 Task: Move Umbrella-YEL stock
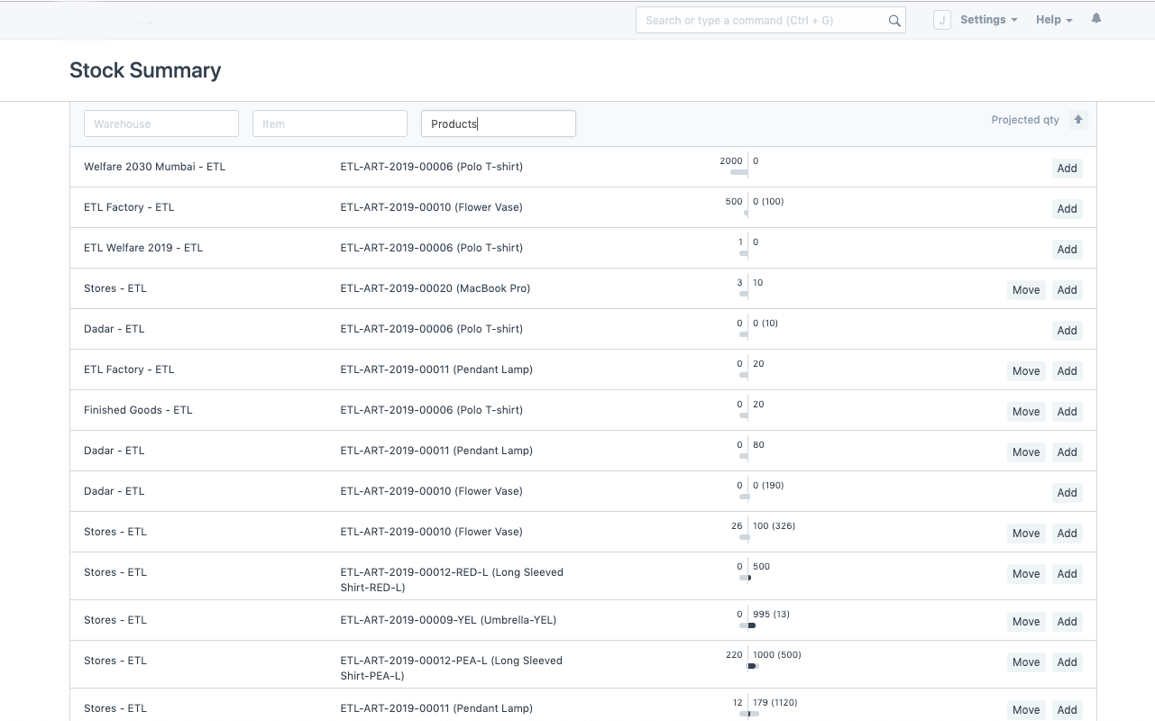click(x=1026, y=622)
